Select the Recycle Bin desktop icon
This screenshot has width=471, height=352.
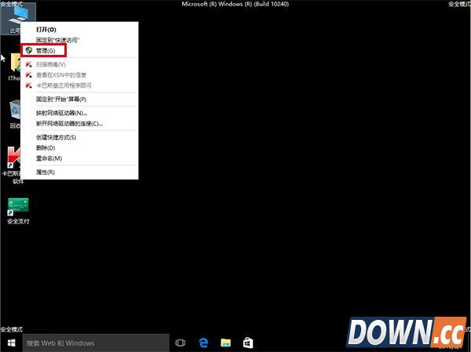15,114
